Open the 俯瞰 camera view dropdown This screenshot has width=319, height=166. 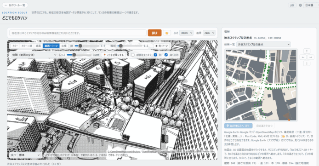click(x=34, y=55)
